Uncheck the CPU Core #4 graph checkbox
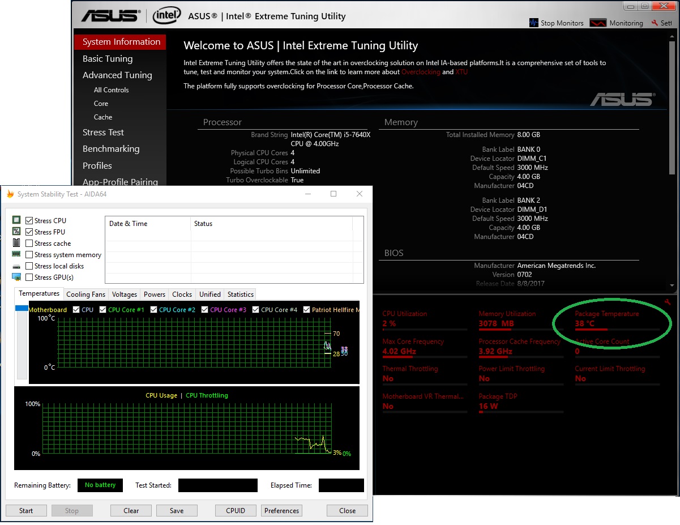The image size is (680, 525). click(255, 310)
